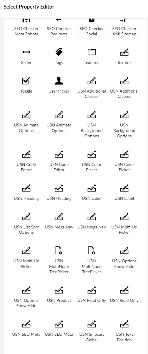Screen dimensions: 148x354
Task: Select USN Additional Classes next to User Picker
Action: (x=92, y=88)
